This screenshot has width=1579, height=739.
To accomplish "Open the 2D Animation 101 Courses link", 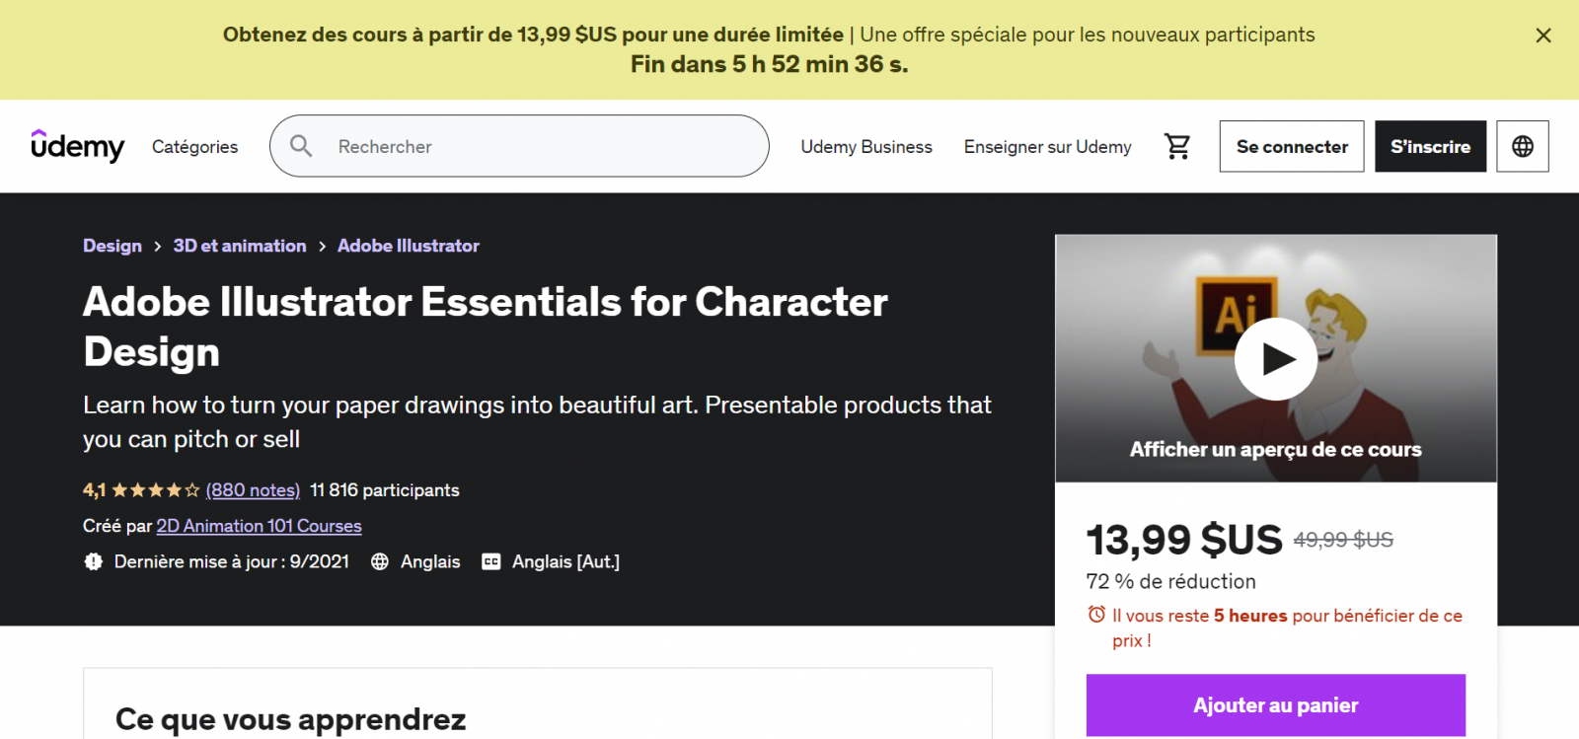I will coord(259,526).
